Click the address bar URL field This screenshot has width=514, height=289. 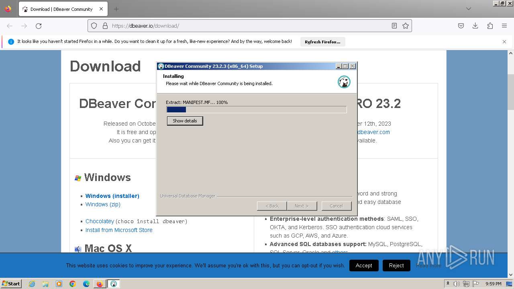tap(249, 26)
